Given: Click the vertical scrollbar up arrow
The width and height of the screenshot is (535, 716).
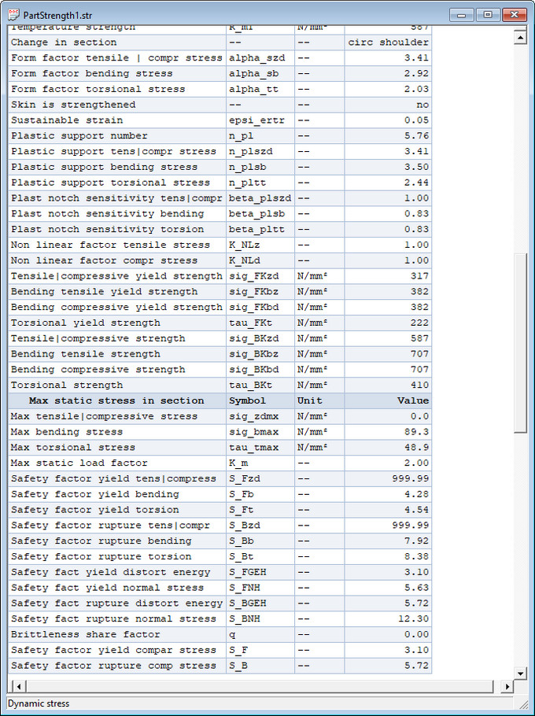Looking at the screenshot, I should [x=519, y=35].
